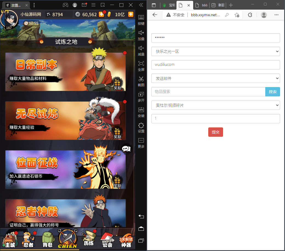Image resolution: width=285 pixels, height=251 pixels.
Task: Open the emulator gamepad icon in title bar
Action: (x=65, y=5)
